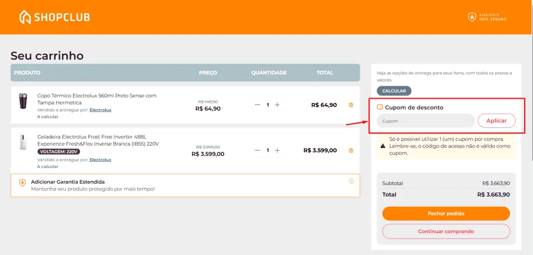This screenshot has height=255, width=533.
Task: Click the struck-through price R$ 149,90
Action: pyautogui.click(x=208, y=101)
